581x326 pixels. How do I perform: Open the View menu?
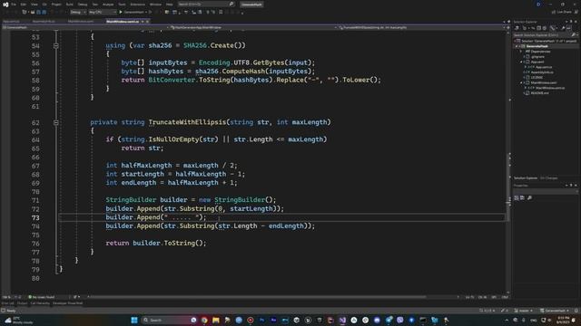[34, 4]
